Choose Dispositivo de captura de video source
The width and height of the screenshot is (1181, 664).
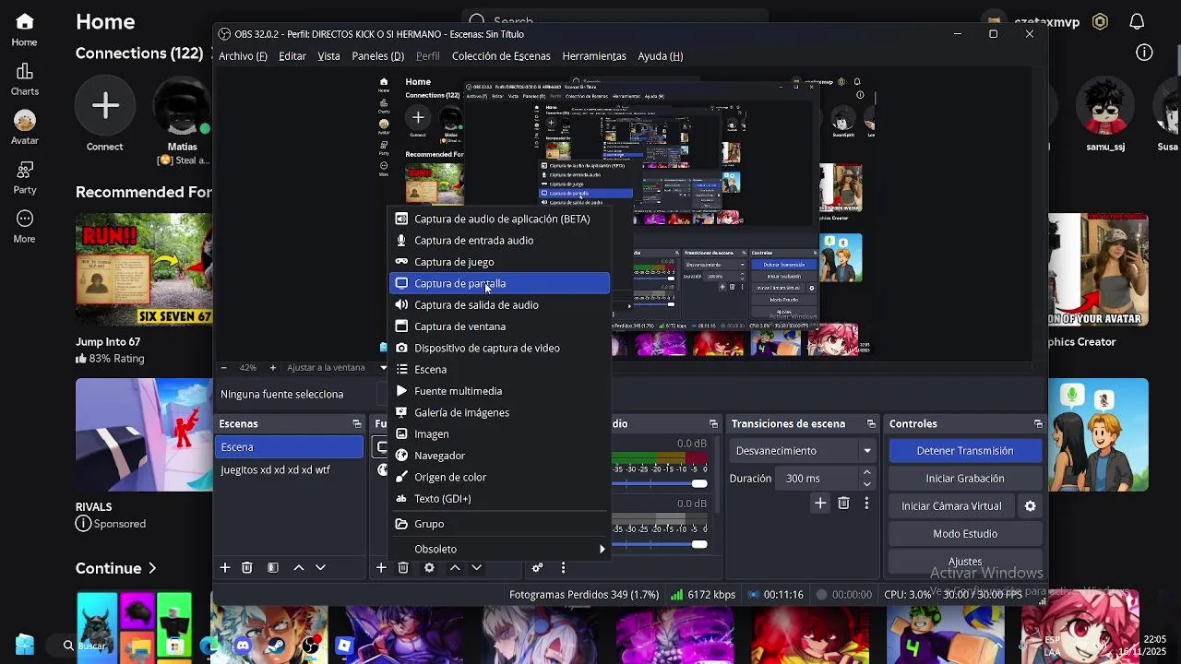click(x=499, y=348)
